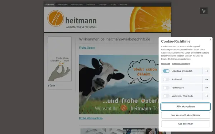215x134 pixels.
Task: Follow the Frohe Weihnachten link
Action: [91, 118]
